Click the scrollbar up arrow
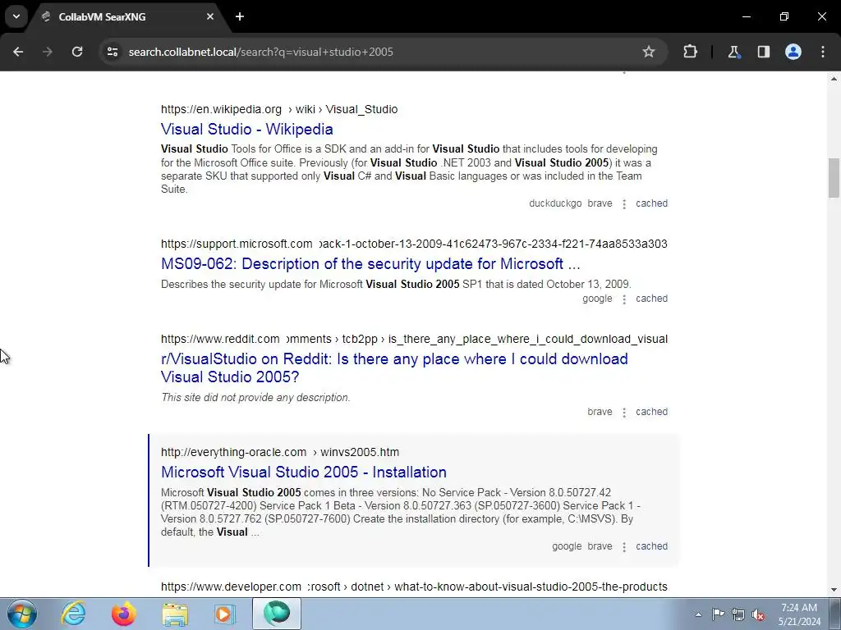Image resolution: width=841 pixels, height=630 pixels. [834, 78]
